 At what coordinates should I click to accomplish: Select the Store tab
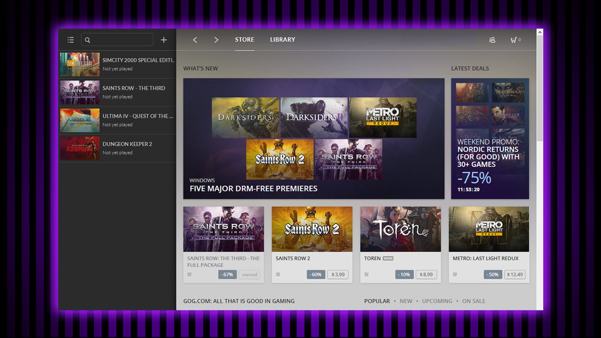click(x=244, y=39)
